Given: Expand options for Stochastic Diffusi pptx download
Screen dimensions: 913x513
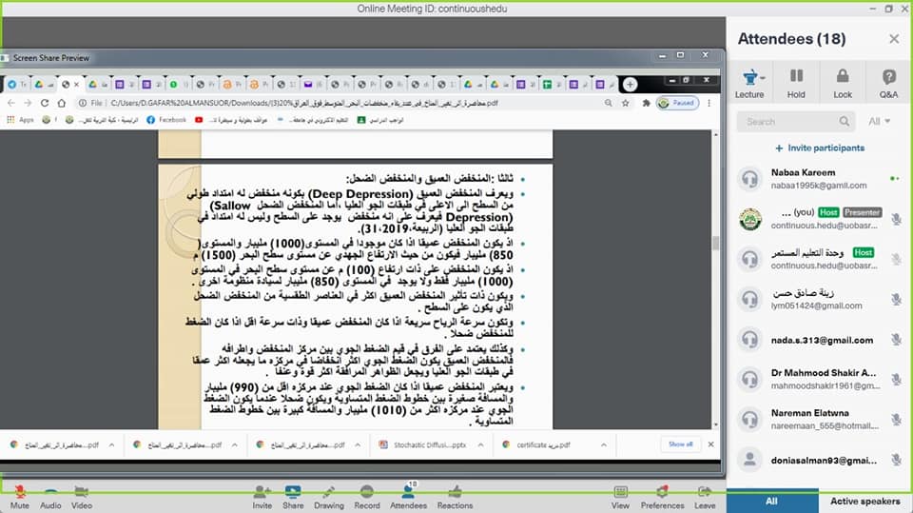Looking at the screenshot, I should [480, 444].
